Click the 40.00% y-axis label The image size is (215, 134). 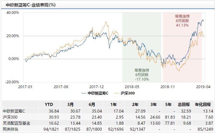click(13, 13)
